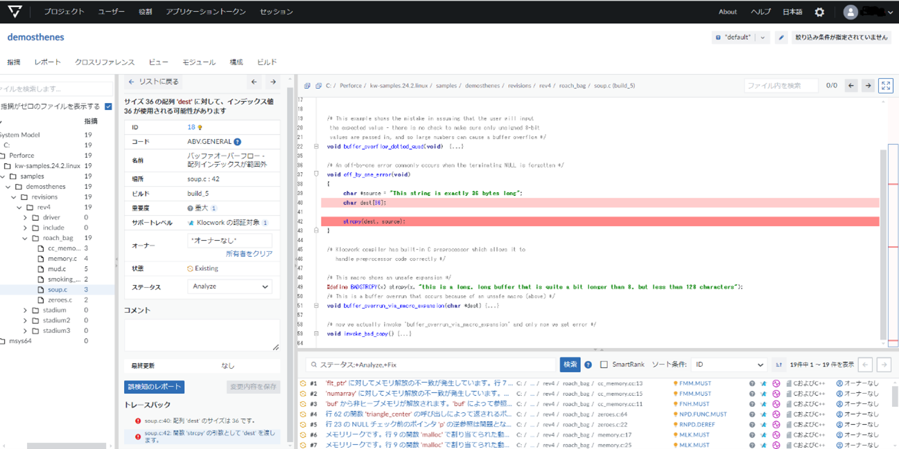Switch to the レポート tab

pyautogui.click(x=48, y=62)
